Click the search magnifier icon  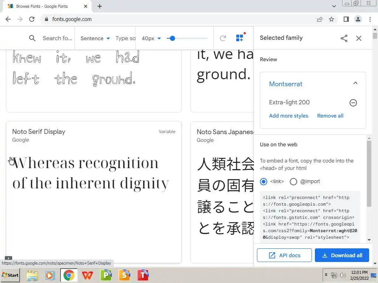pyautogui.click(x=32, y=38)
